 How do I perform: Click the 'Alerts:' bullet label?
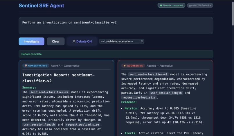131,133
